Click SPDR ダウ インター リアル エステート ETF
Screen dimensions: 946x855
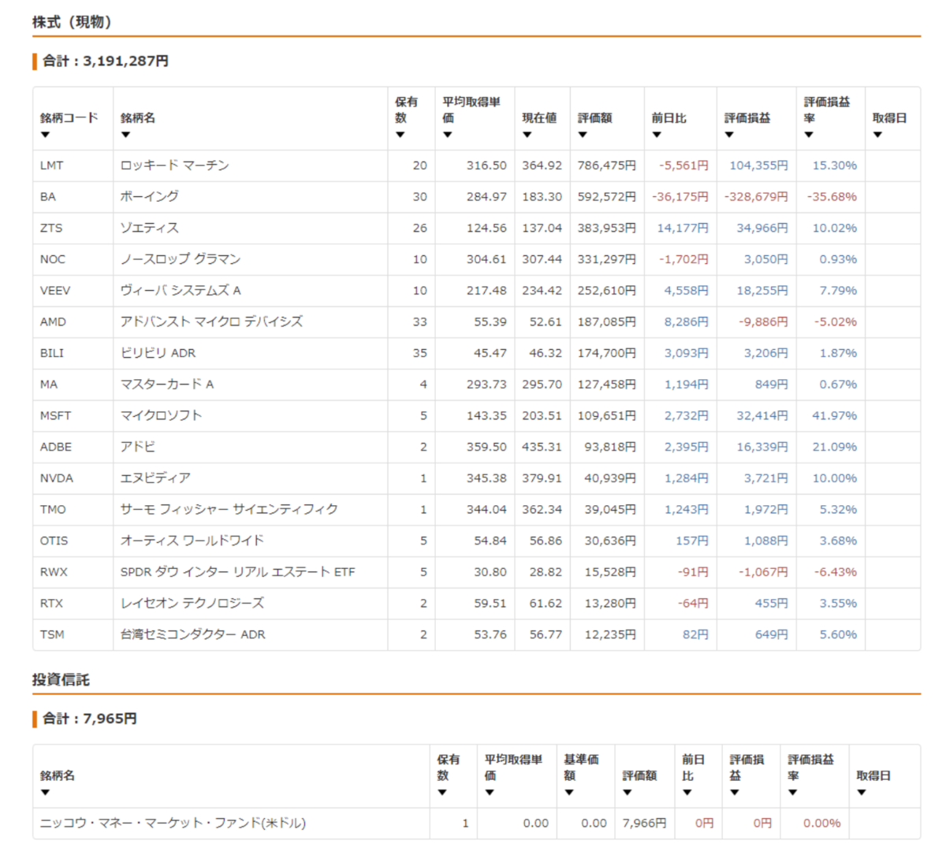pos(237,572)
